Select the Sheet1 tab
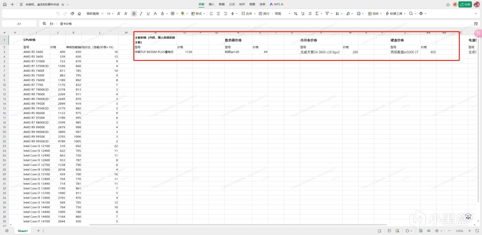This screenshot has height=235, width=482. [x=23, y=231]
